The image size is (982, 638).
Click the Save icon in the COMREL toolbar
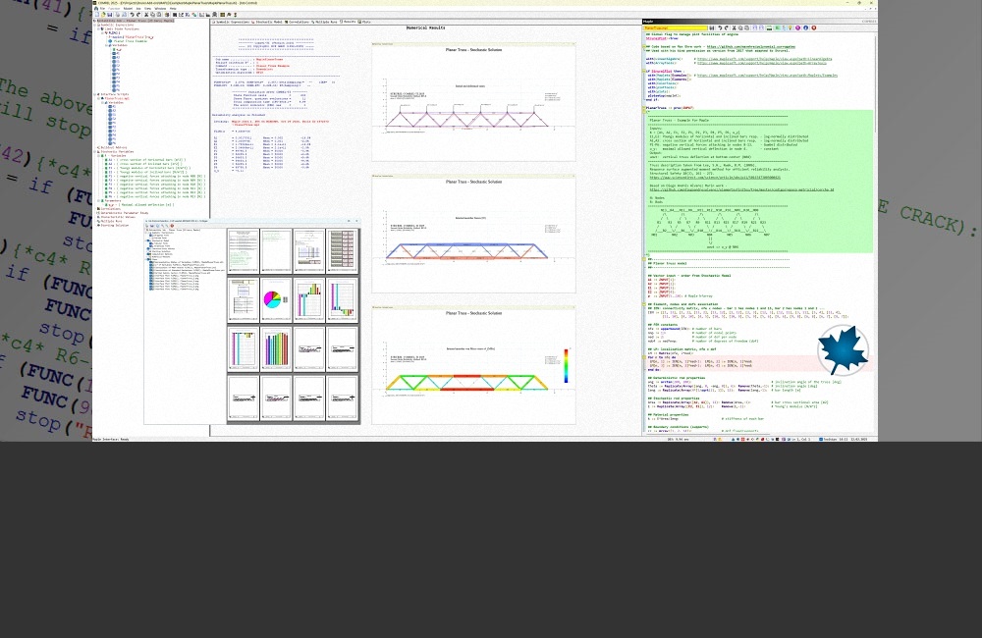[x=107, y=14]
